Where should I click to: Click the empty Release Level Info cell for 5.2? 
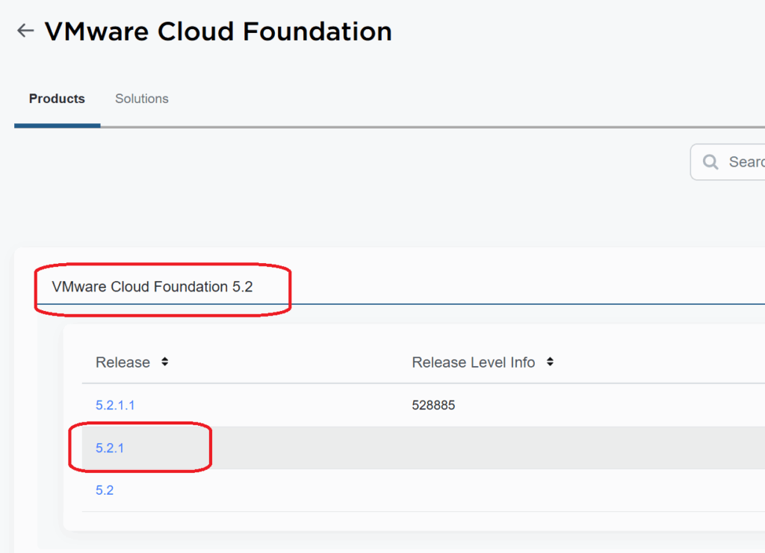click(x=523, y=490)
